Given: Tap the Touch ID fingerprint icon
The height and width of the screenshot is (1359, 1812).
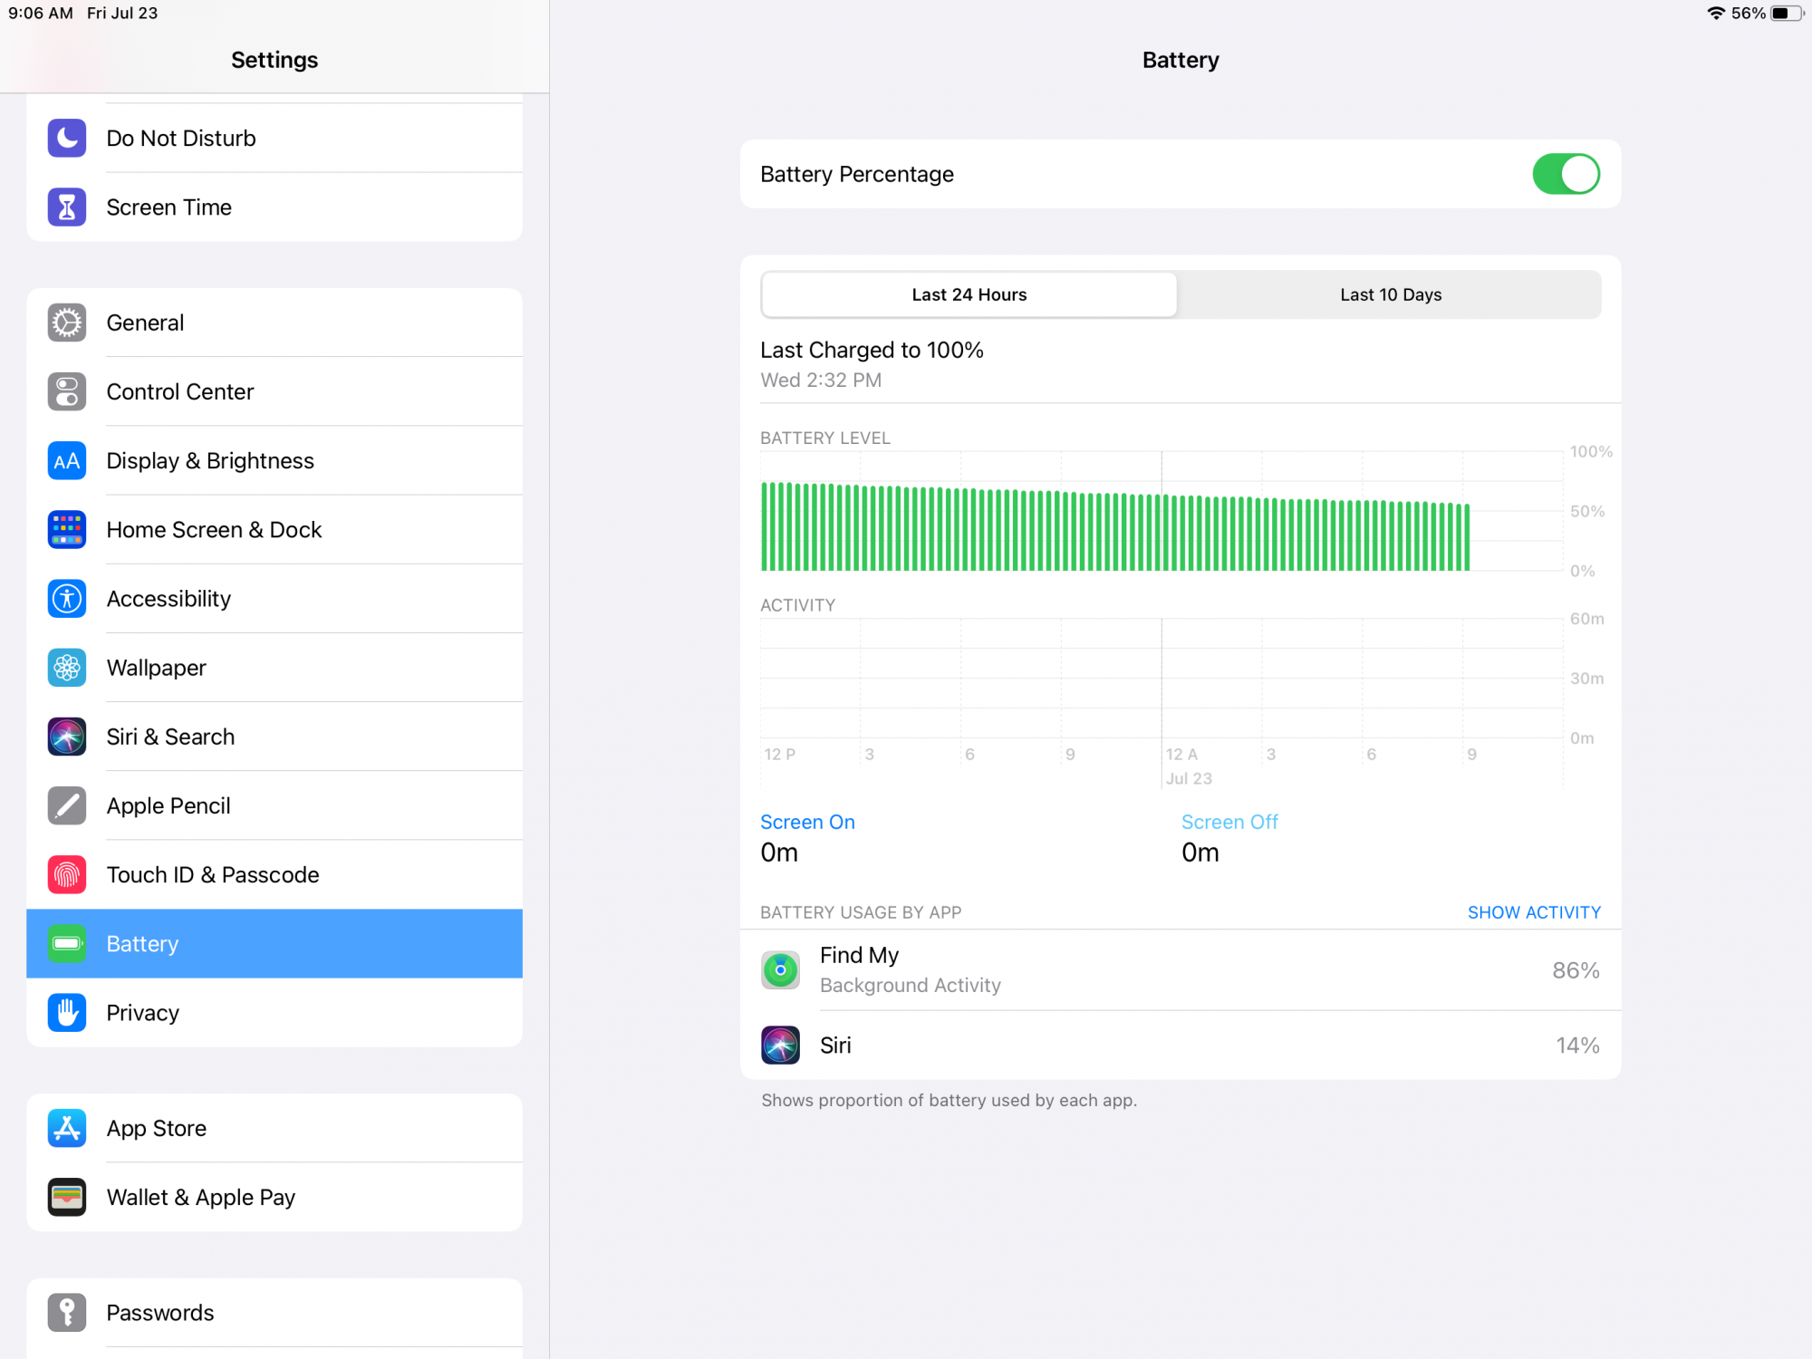Looking at the screenshot, I should [66, 874].
